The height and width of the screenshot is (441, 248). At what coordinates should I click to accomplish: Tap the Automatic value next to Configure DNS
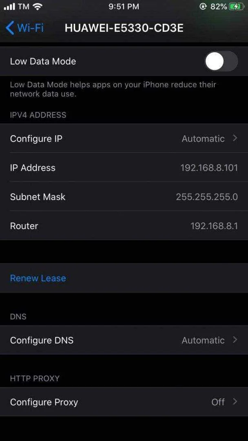pos(204,340)
